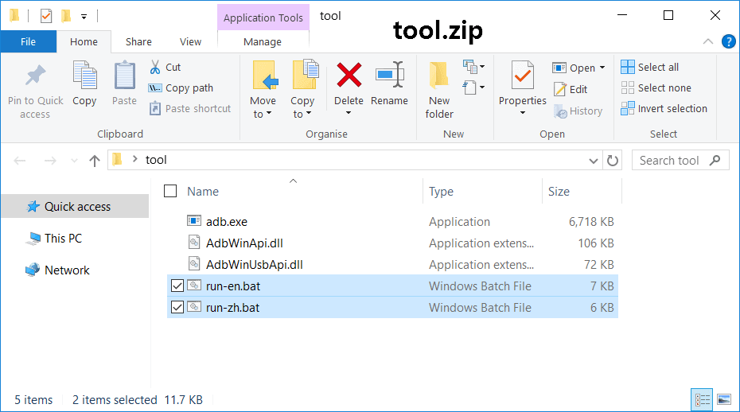The width and height of the screenshot is (740, 412).
Task: Uncheck the run-zh.bat checkbox
Action: click(177, 308)
